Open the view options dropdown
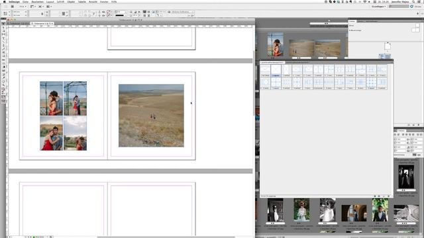 tap(33, 7)
